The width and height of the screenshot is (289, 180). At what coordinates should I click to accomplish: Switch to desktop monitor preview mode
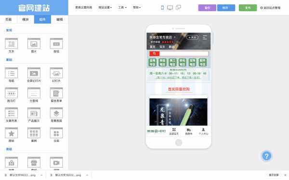[x=170, y=8]
